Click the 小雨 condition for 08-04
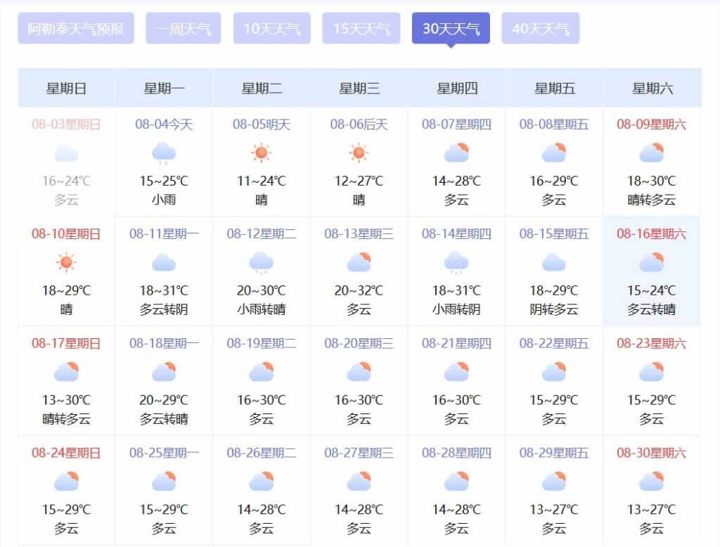This screenshot has height=547, width=720. click(164, 200)
